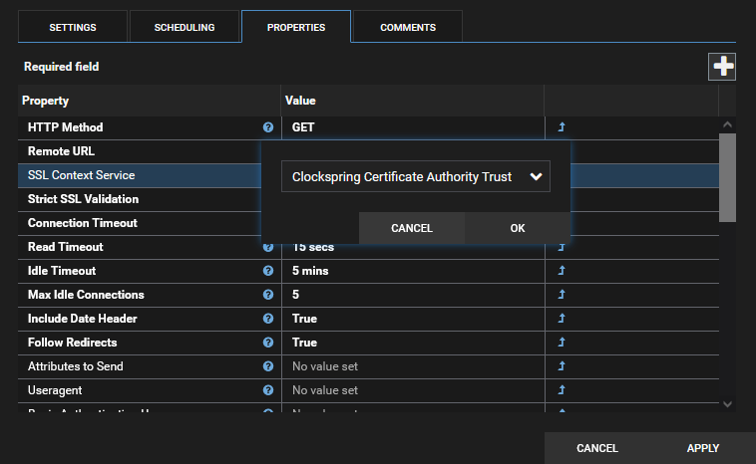The height and width of the screenshot is (464, 756).
Task: Select the Remote URL property row
Action: (x=140, y=151)
